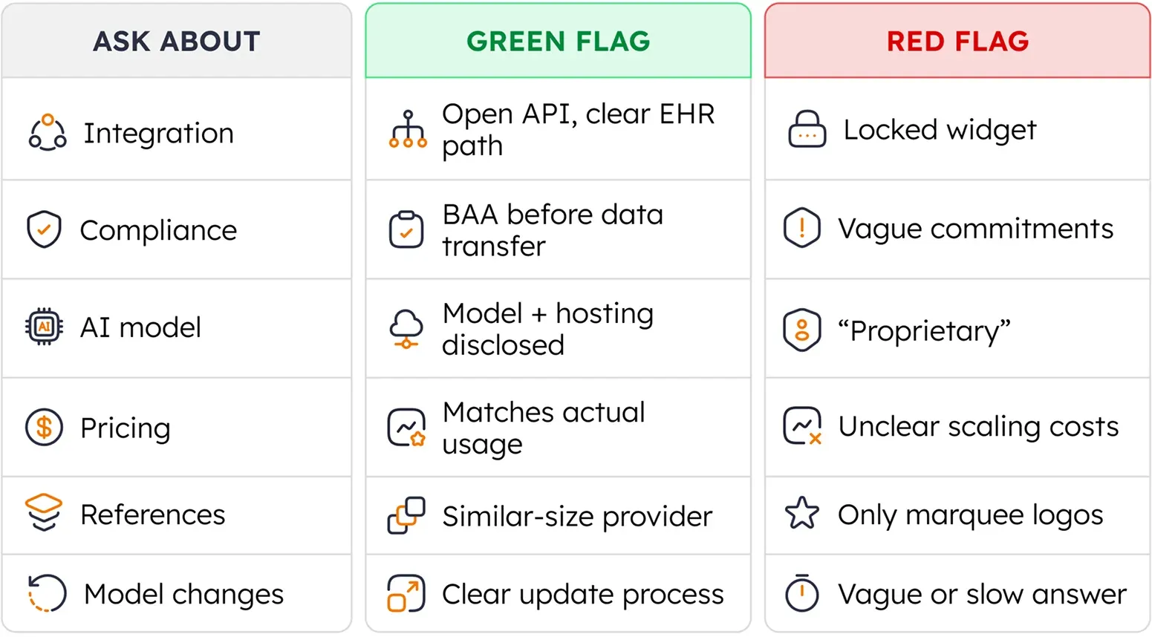Select the Model changes label
The height and width of the screenshot is (637, 1152).
[x=183, y=594]
